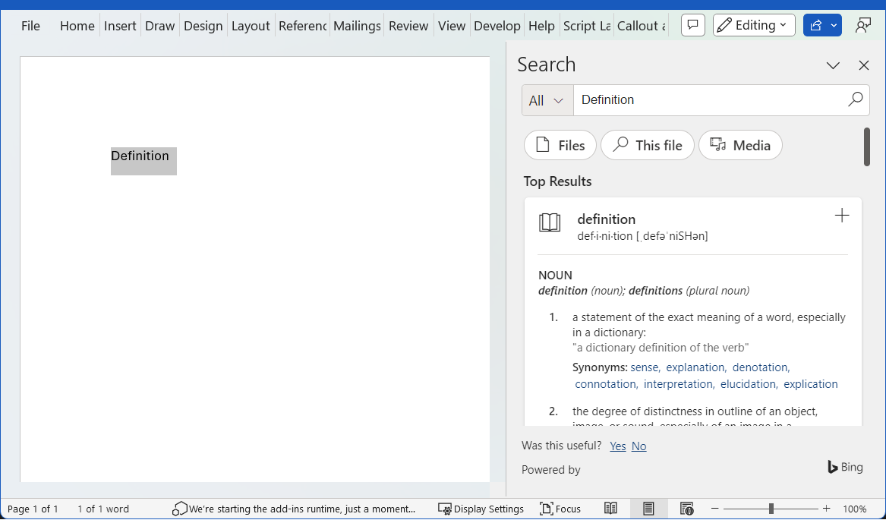Switch to the Draw tab

click(x=160, y=26)
